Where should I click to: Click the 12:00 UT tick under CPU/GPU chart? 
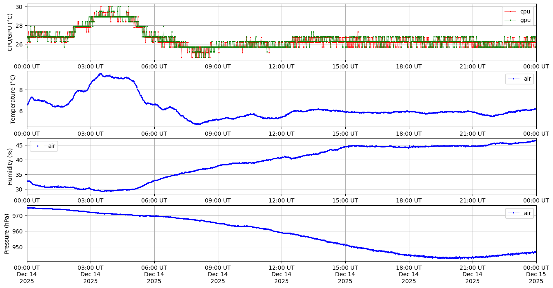281,66
